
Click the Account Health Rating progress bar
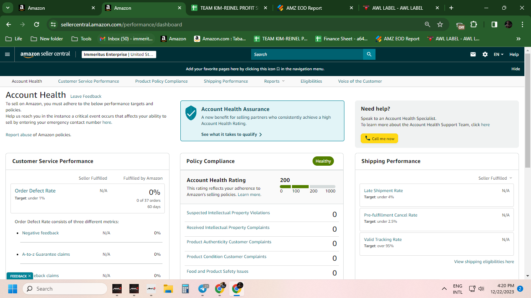point(307,187)
